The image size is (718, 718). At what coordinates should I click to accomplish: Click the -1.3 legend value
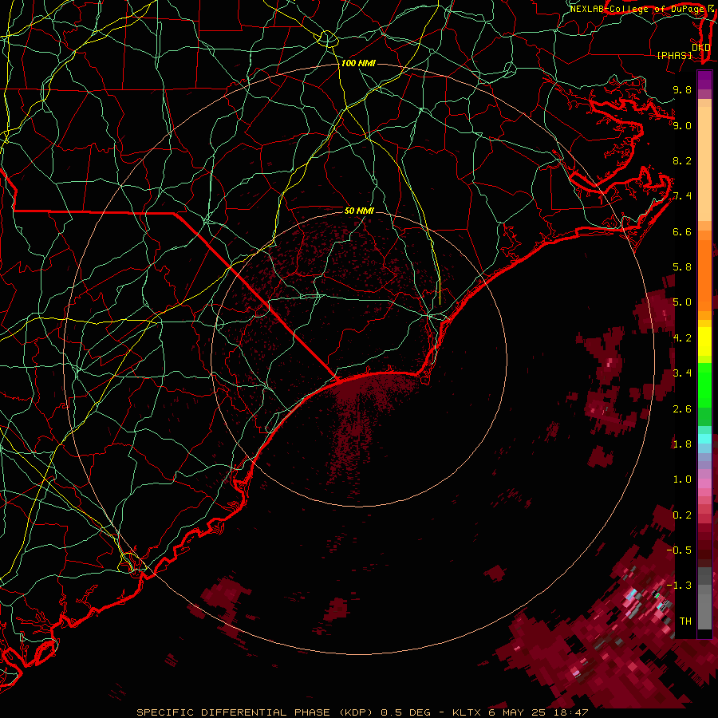pyautogui.click(x=679, y=586)
